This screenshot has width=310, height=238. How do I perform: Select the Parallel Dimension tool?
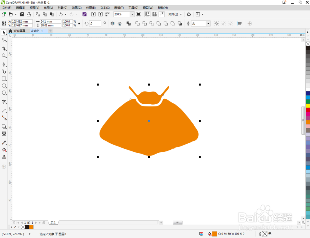(x=4, y=110)
